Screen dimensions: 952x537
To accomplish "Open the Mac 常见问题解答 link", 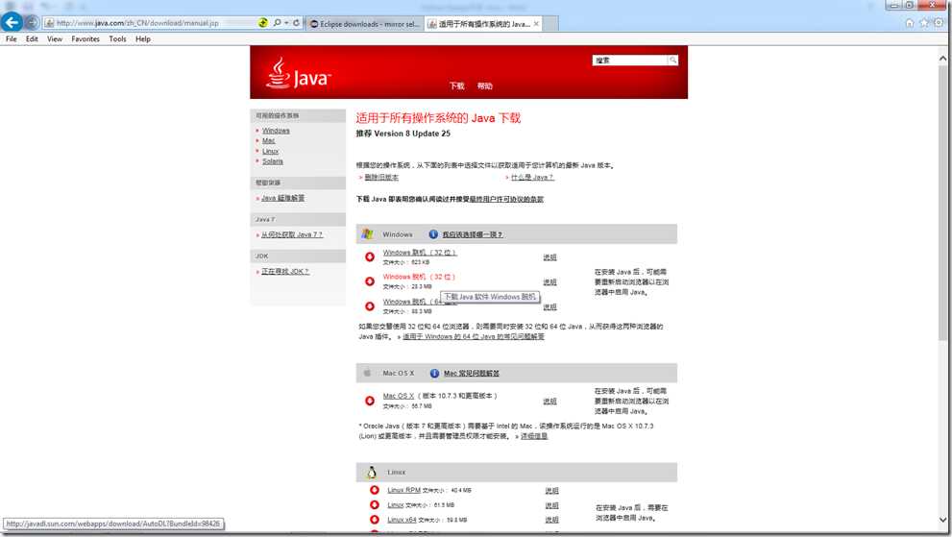I will [472, 373].
